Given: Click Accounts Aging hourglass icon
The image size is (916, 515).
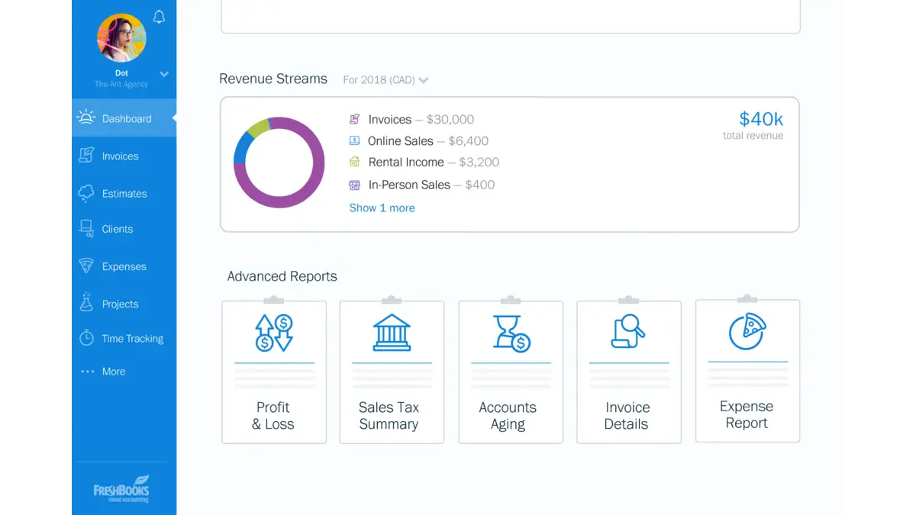Looking at the screenshot, I should point(511,333).
